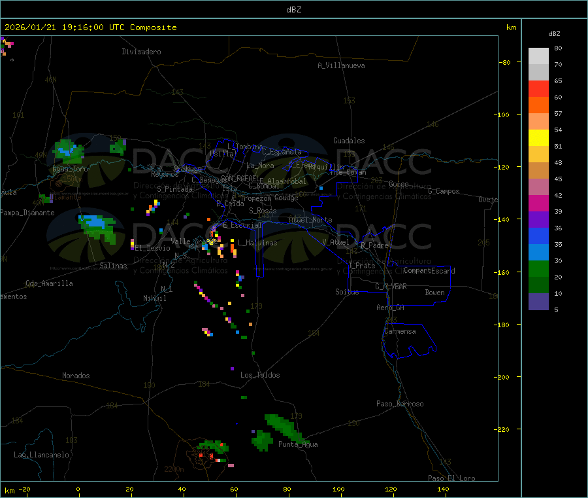The image size is (588, 498).
Task: Click the dBZ title at top
Action: (x=293, y=10)
